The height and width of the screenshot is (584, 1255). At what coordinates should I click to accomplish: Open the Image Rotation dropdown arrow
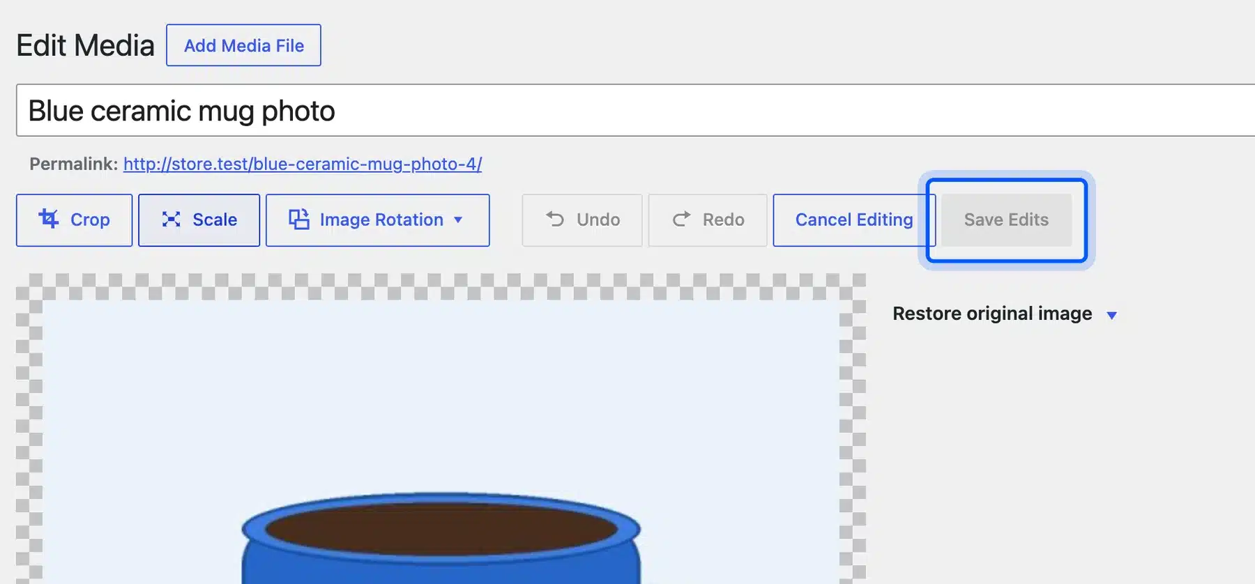(458, 220)
